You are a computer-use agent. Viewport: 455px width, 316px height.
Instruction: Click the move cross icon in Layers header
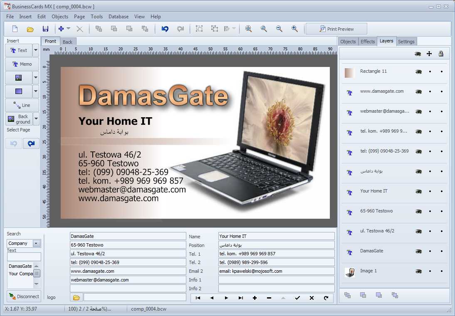(429, 54)
